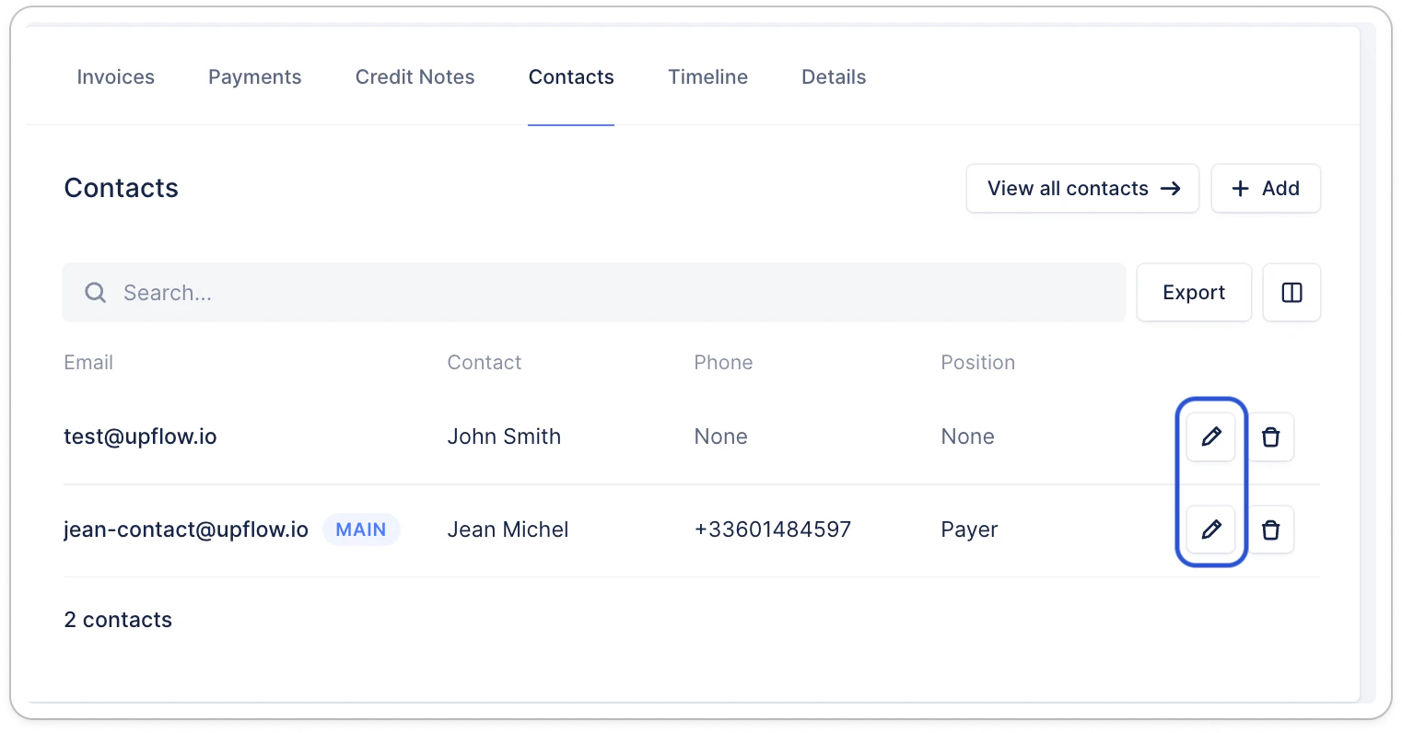Image resolution: width=1402 pixels, height=733 pixels.
Task: Show the Timeline tab
Action: coord(708,77)
